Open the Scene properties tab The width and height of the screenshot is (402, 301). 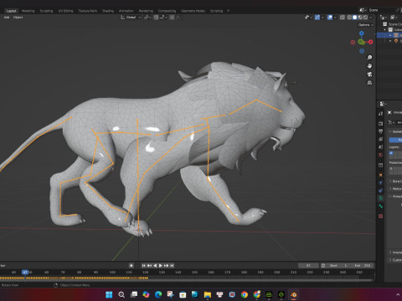point(381,147)
